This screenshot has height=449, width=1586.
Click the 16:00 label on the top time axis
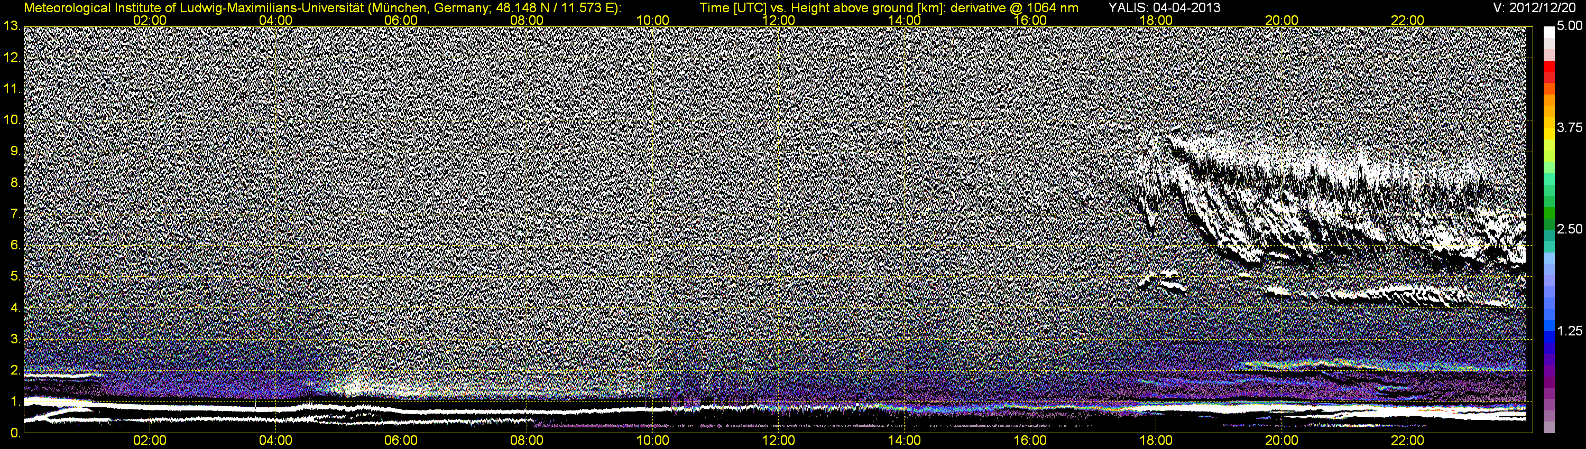coord(1030,20)
